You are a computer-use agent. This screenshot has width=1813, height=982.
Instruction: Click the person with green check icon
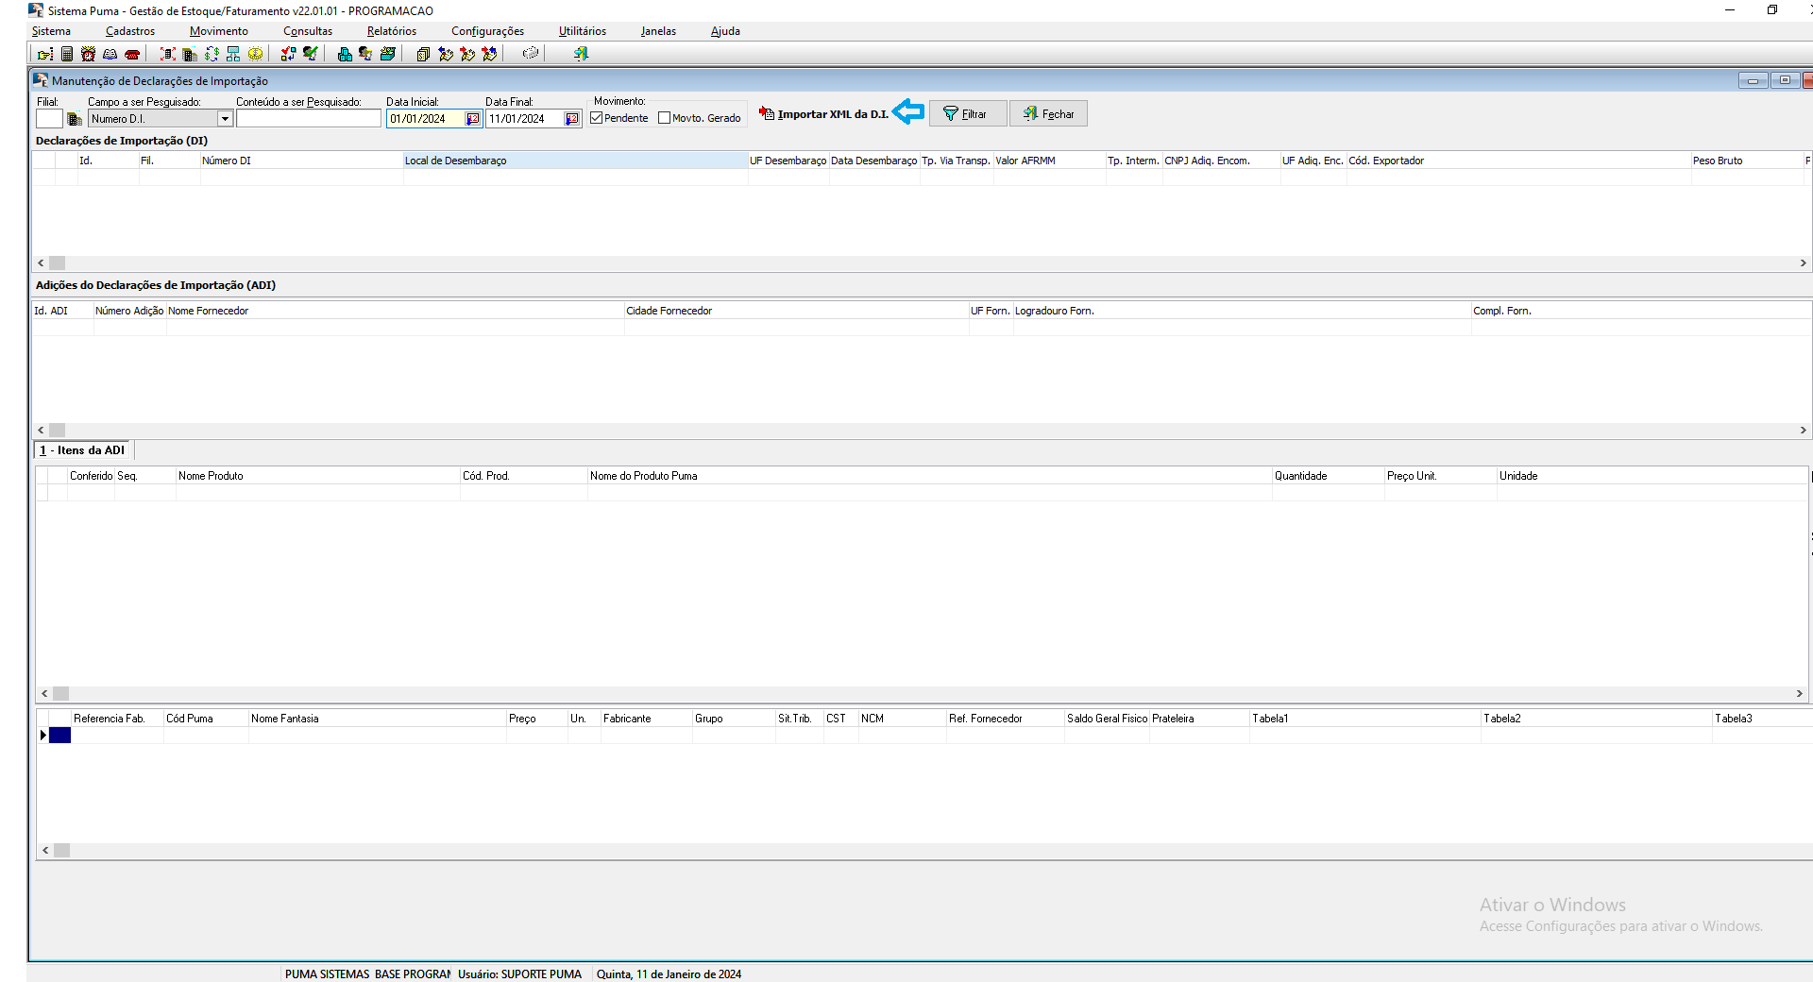pos(310,54)
